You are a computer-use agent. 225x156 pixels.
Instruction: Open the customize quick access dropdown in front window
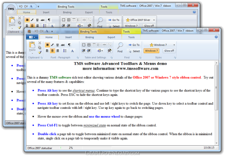(x=52, y=31)
